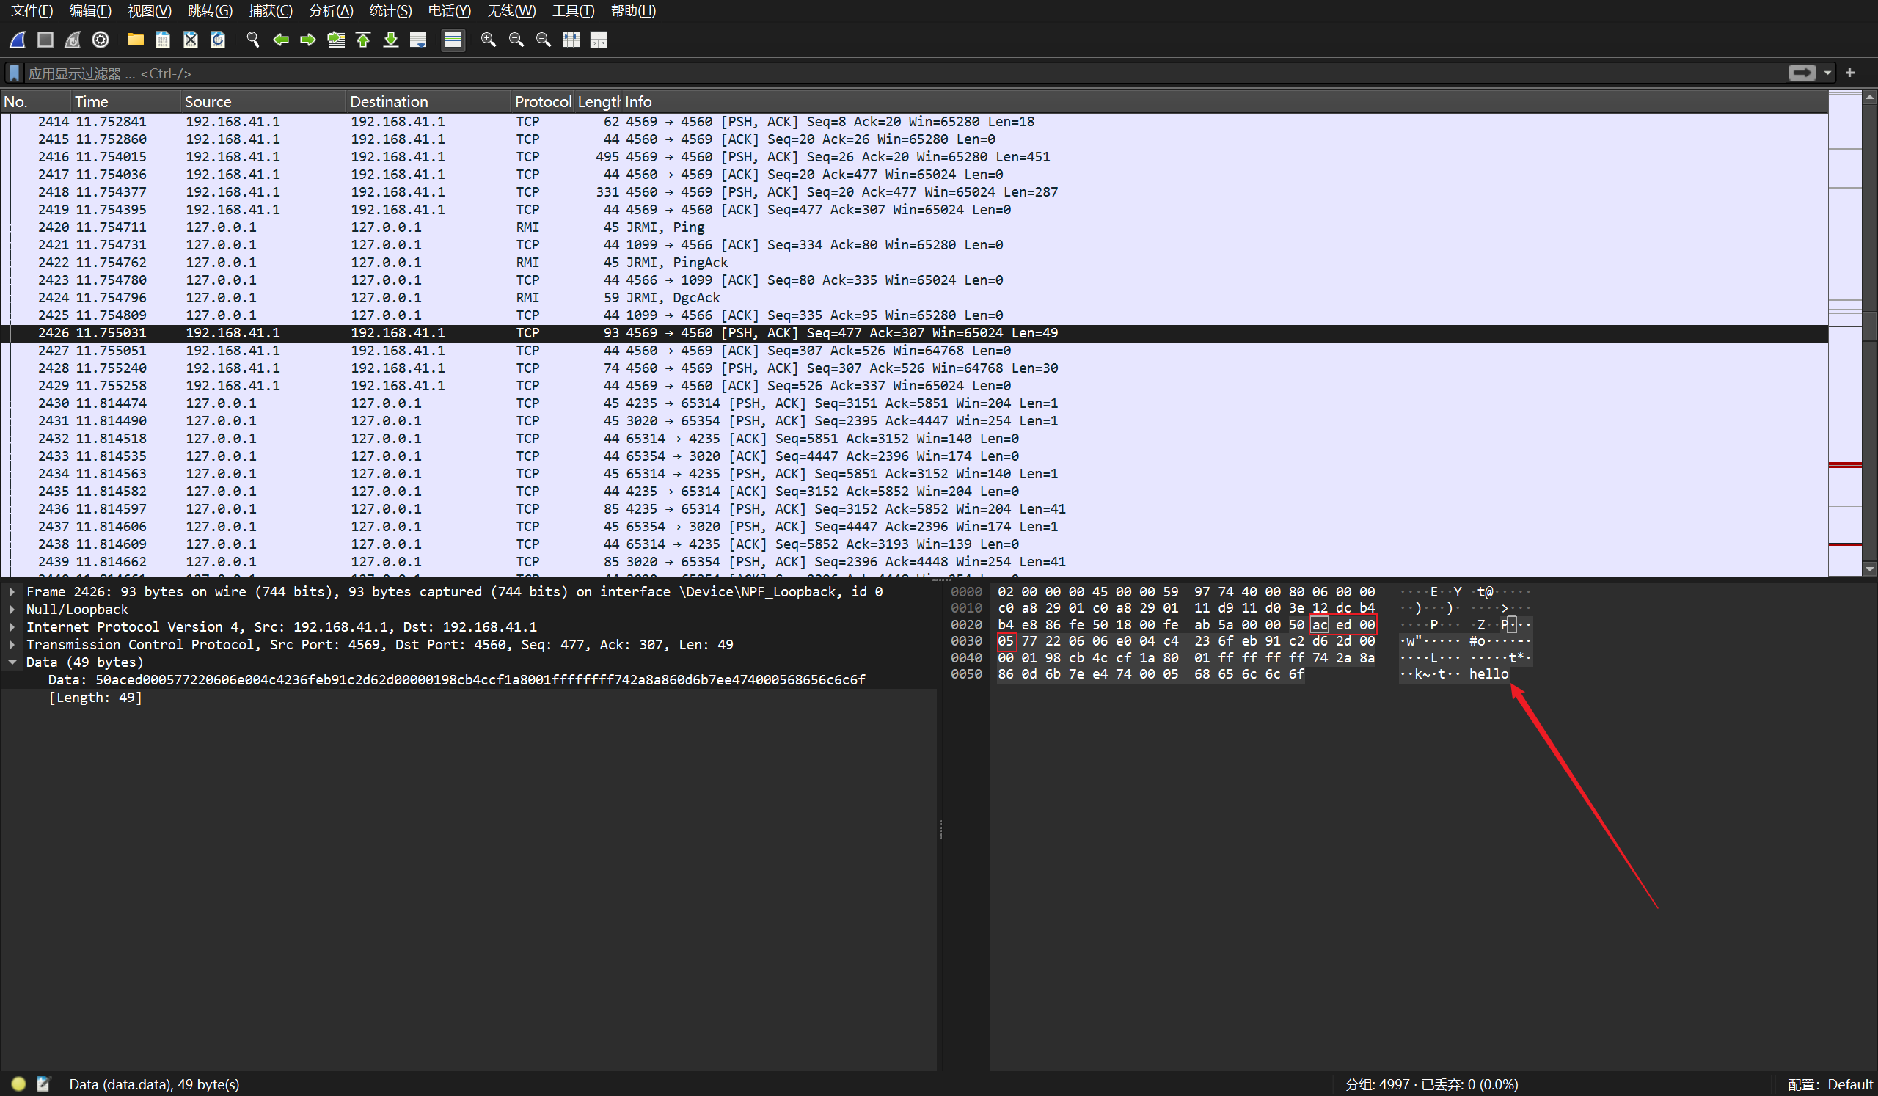The height and width of the screenshot is (1096, 1878).
Task: Open the 统计(S) menu
Action: (x=390, y=10)
